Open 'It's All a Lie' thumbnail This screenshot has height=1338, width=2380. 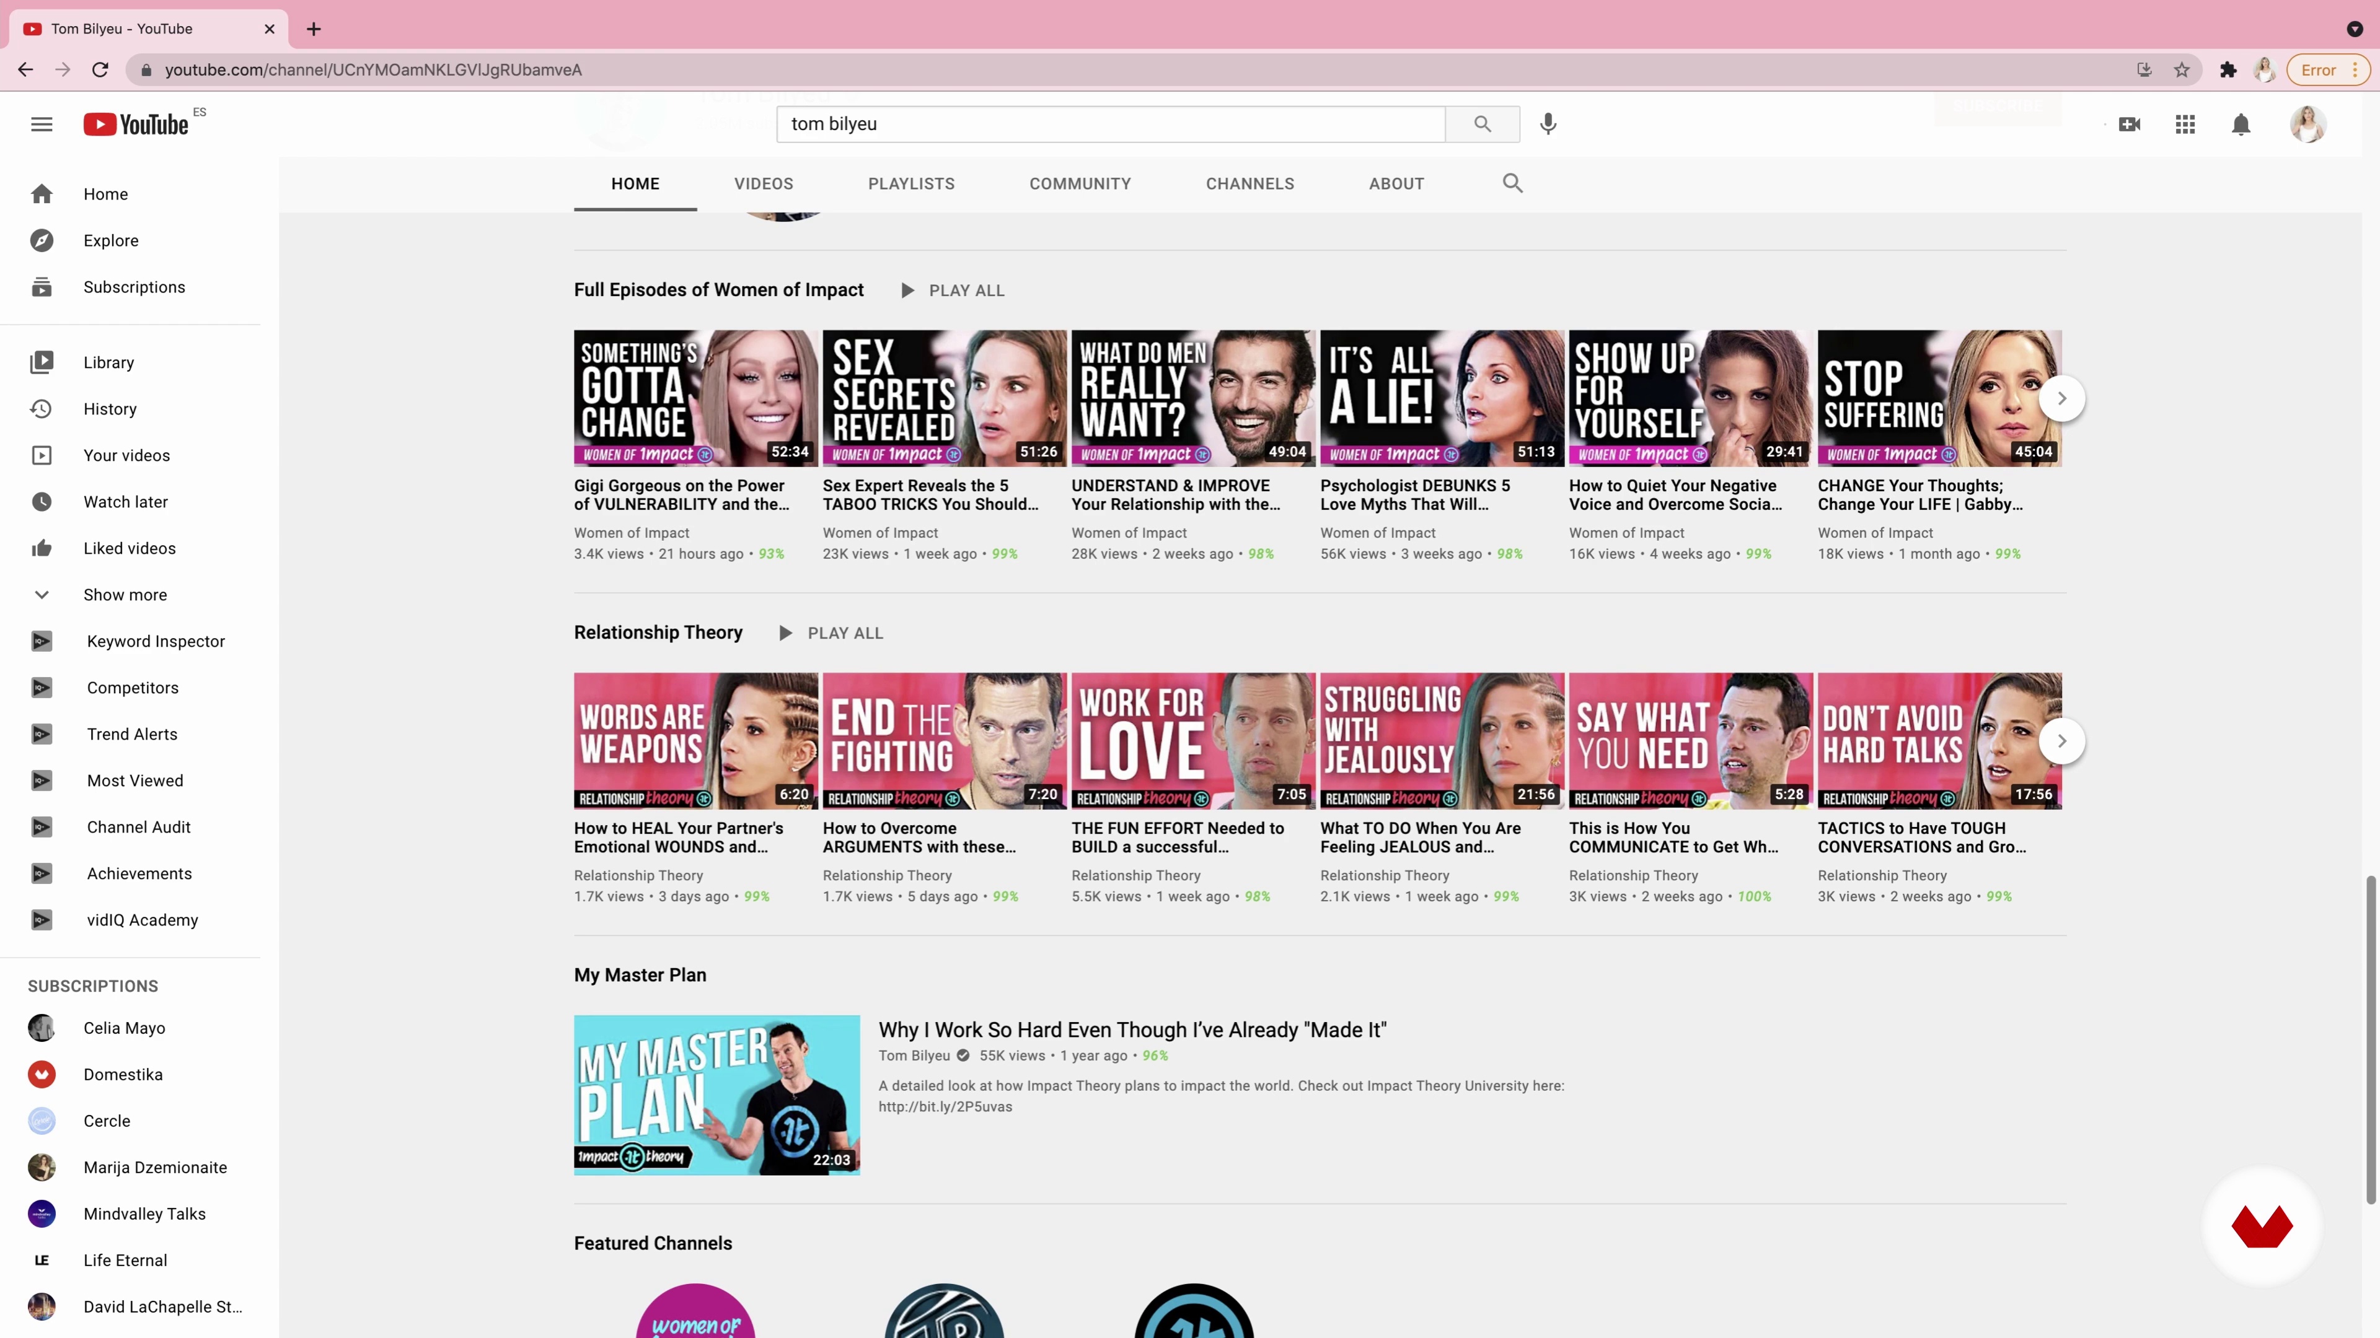click(1441, 398)
